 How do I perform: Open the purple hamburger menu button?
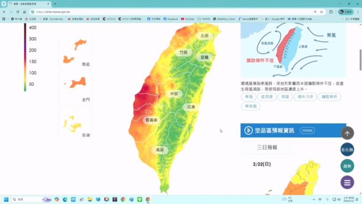click(x=347, y=182)
